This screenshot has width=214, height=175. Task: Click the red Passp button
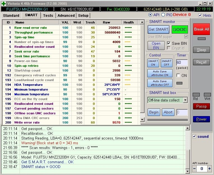[x=201, y=106]
